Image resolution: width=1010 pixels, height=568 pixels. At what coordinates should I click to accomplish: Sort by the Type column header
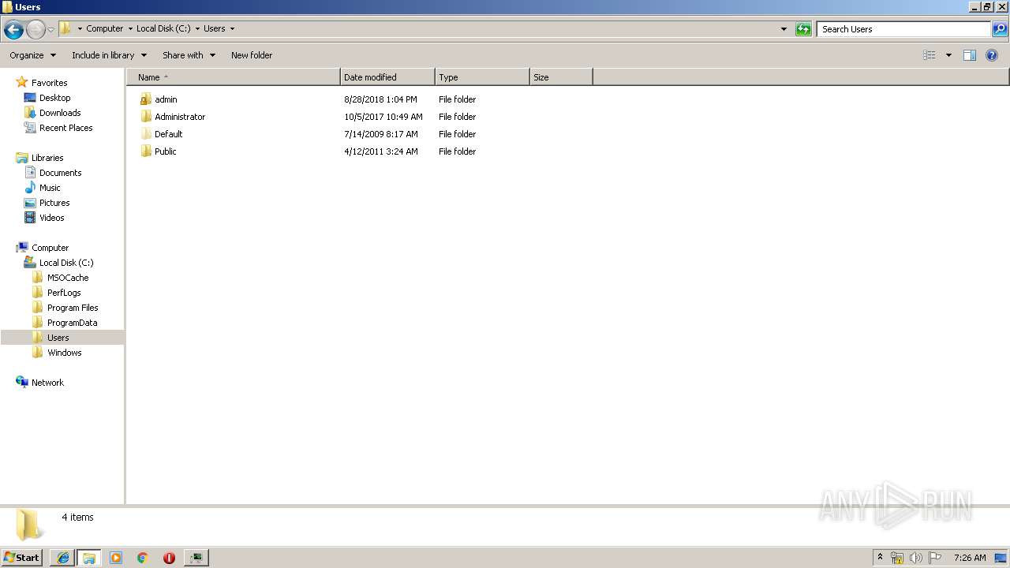coord(482,77)
